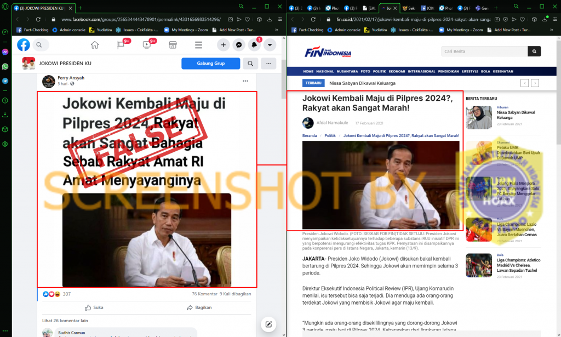Screen dimensions: 561x337
Task: Open Telegram in the Opera sidebar
Action: point(5,81)
